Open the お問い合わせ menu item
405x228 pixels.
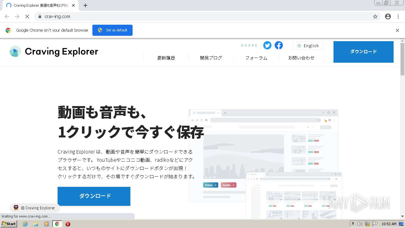(x=301, y=58)
